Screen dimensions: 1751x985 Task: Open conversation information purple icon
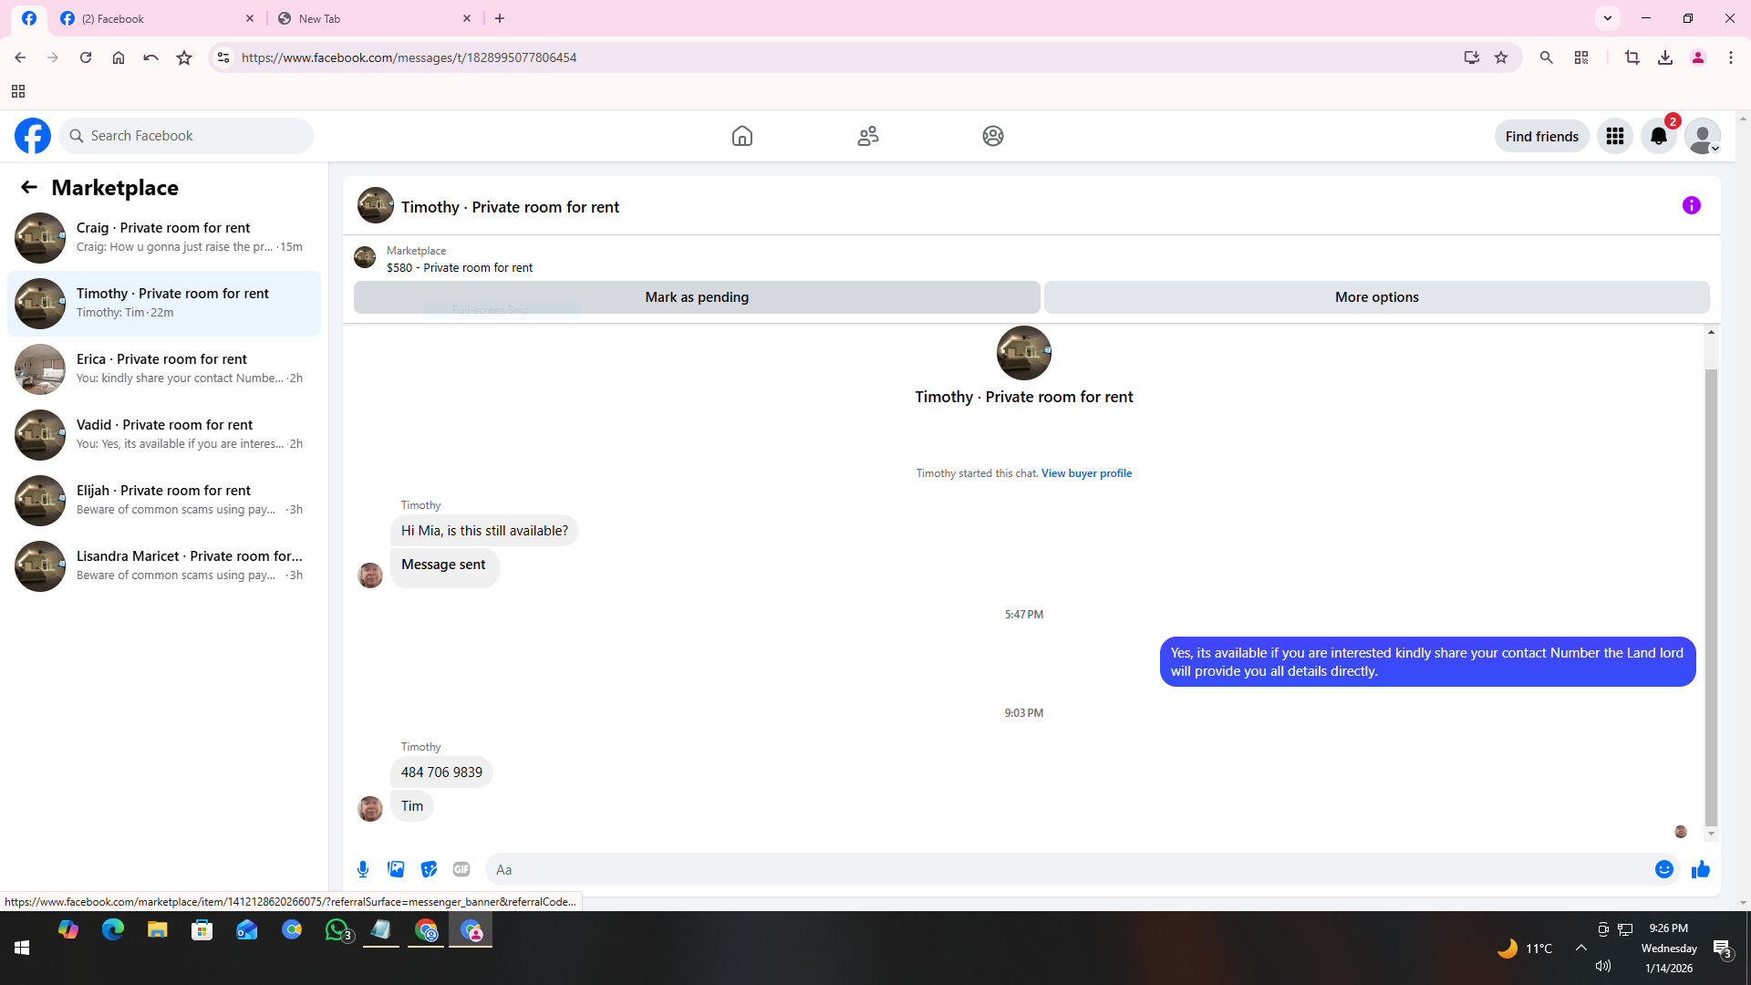point(1691,206)
